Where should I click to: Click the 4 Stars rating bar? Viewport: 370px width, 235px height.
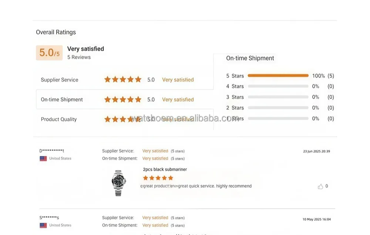coord(278,86)
